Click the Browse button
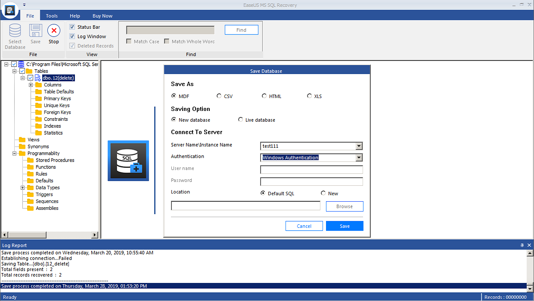 point(345,206)
